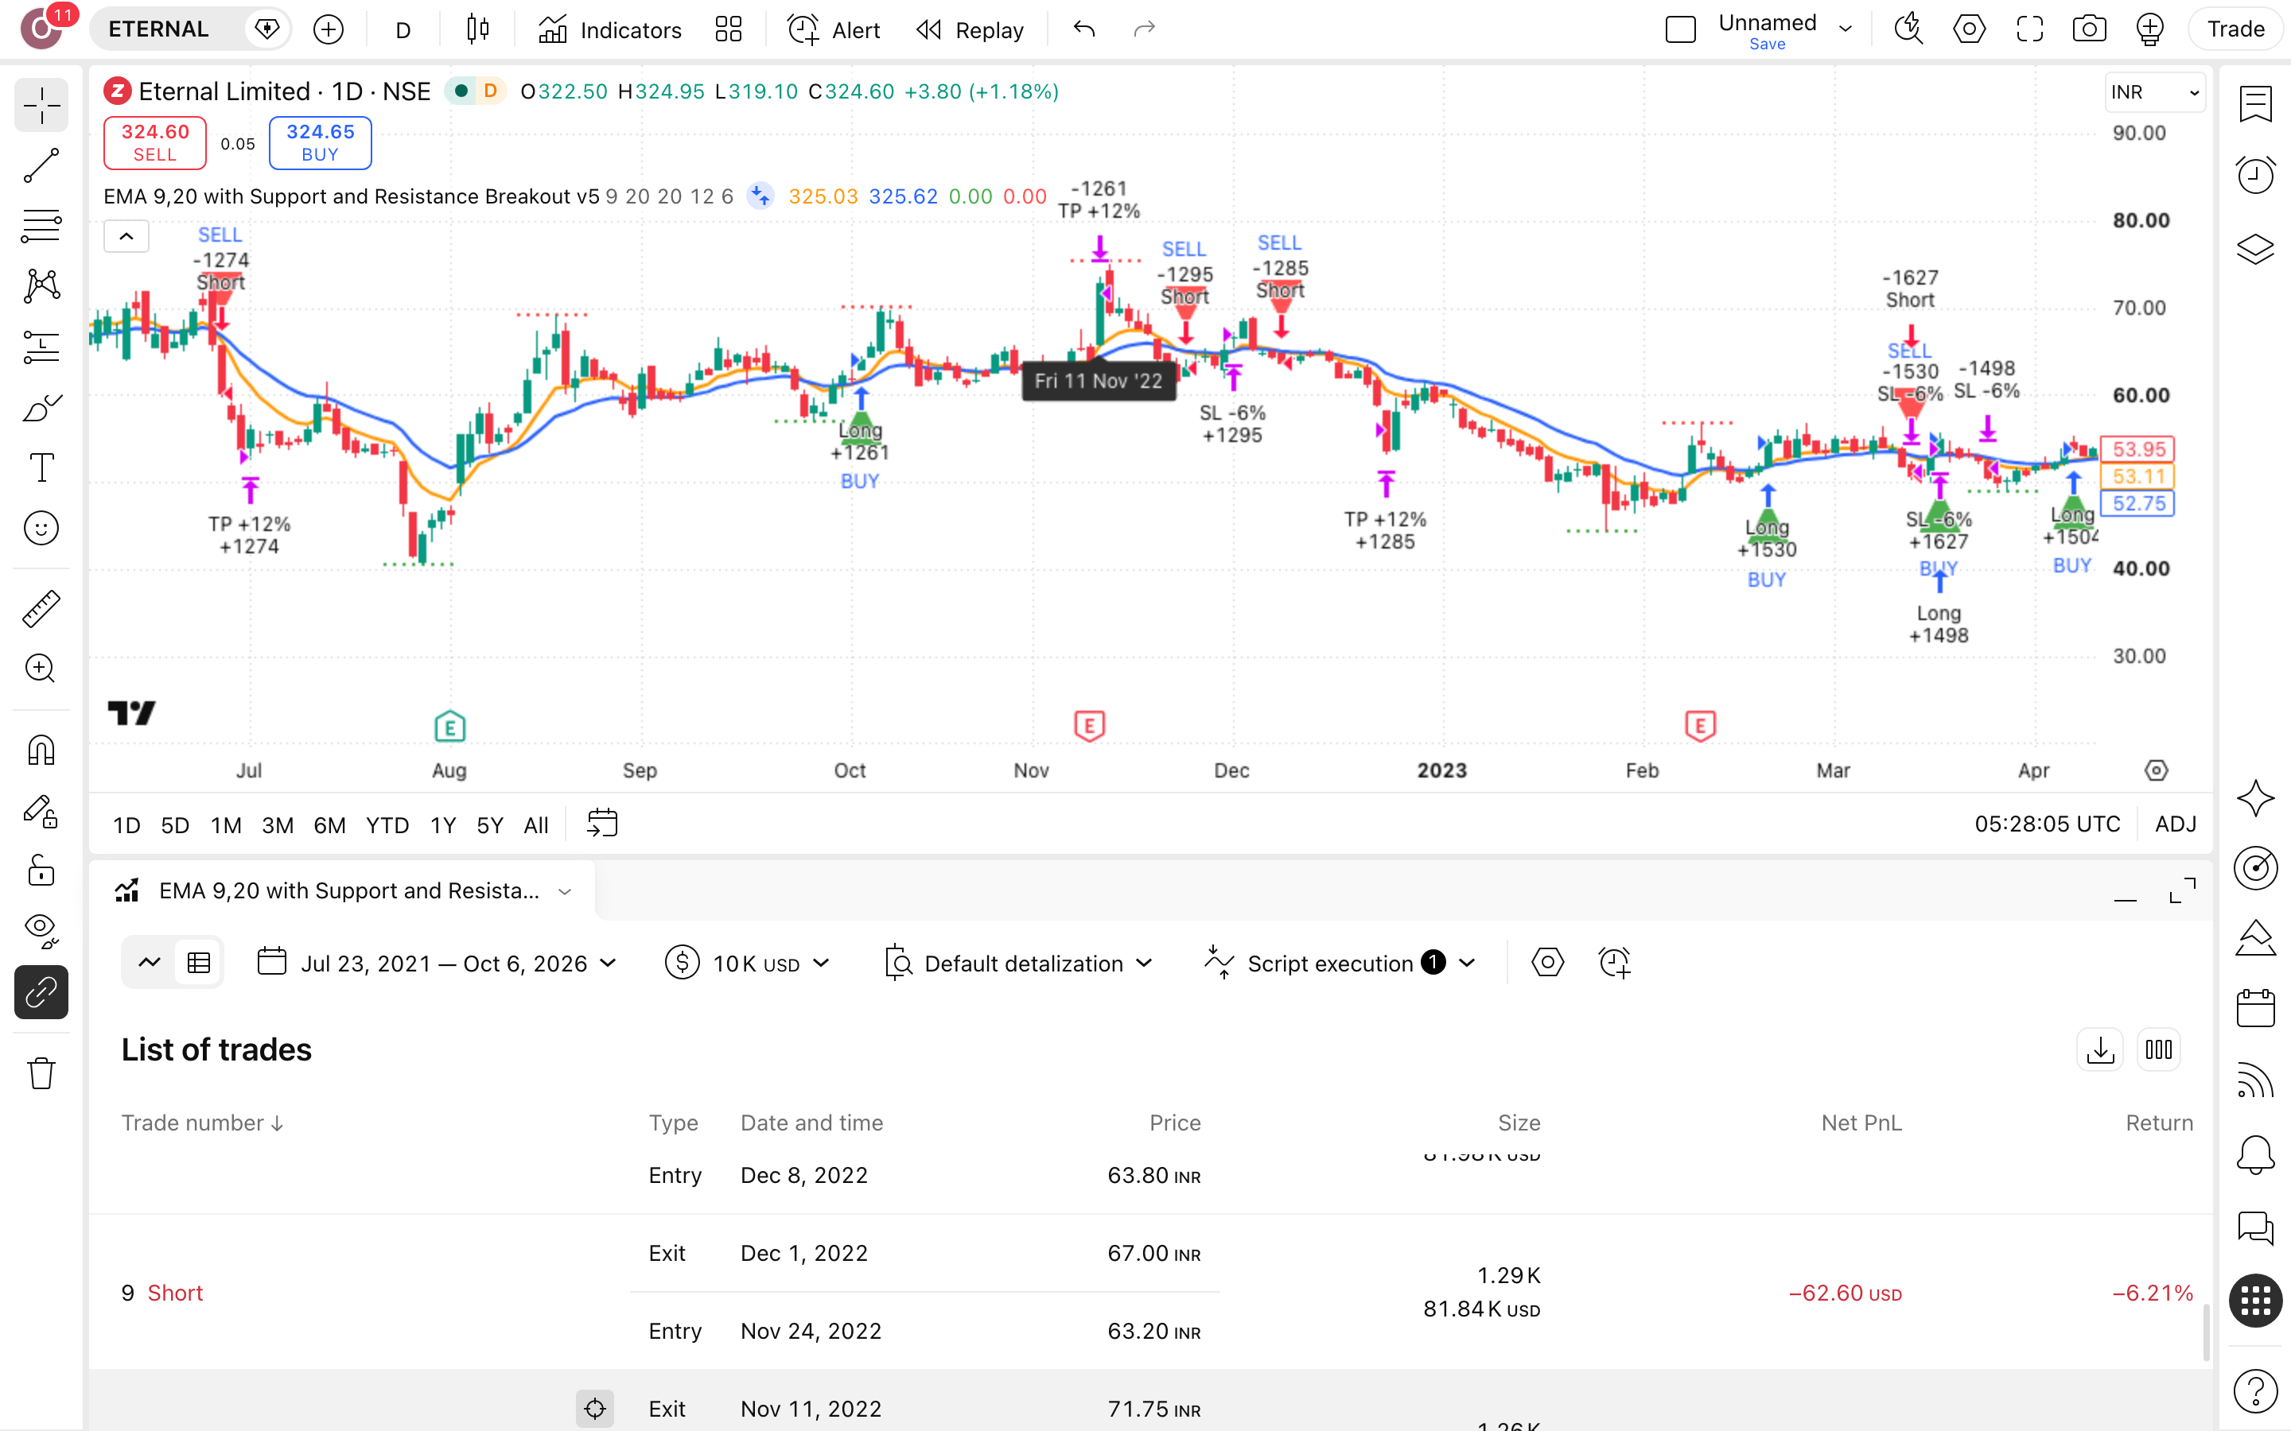This screenshot has height=1431, width=2291.
Task: Toggle ADJ price adjustment
Action: point(2176,824)
